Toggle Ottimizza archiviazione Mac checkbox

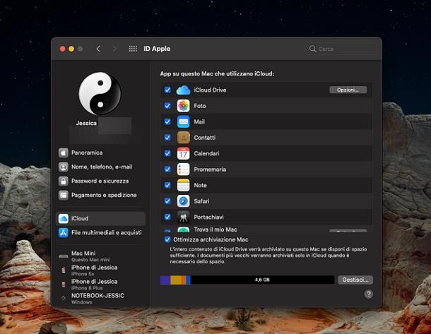(x=167, y=239)
